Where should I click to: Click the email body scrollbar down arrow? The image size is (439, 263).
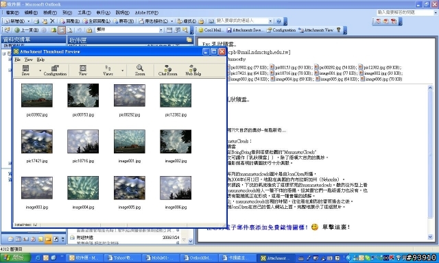pyautogui.click(x=430, y=237)
